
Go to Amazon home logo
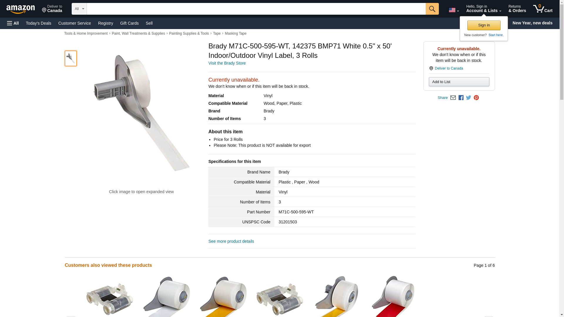(21, 9)
